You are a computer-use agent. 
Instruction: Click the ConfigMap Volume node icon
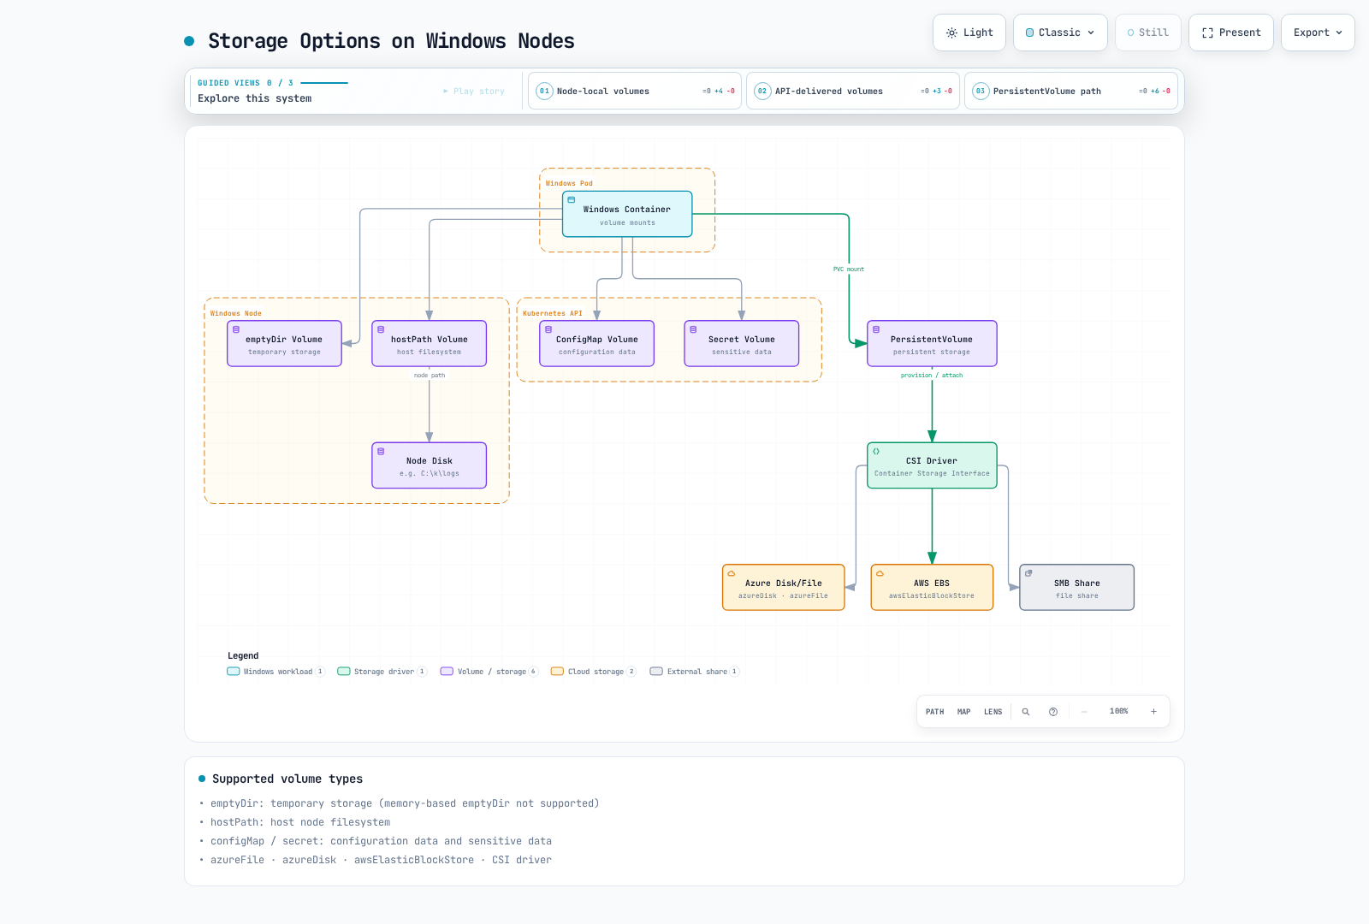pos(548,329)
